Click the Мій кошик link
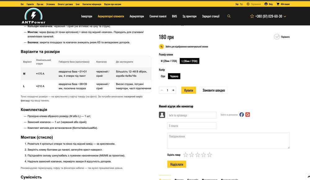Image resolution: width=310 pixels, height=180 pixels. pos(285,4)
